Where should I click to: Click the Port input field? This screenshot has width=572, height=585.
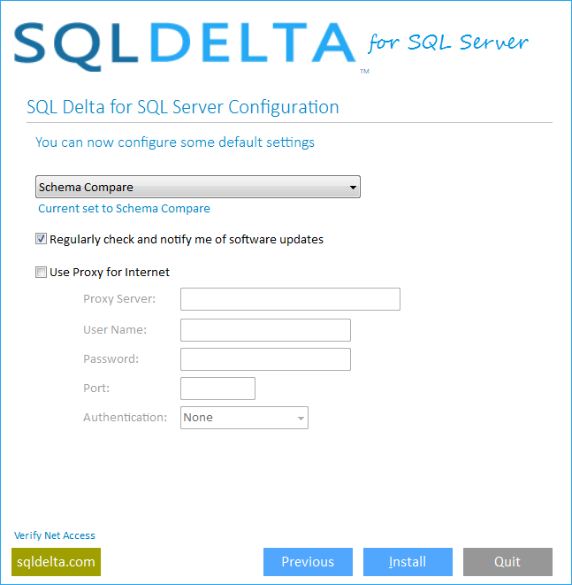pos(217,389)
